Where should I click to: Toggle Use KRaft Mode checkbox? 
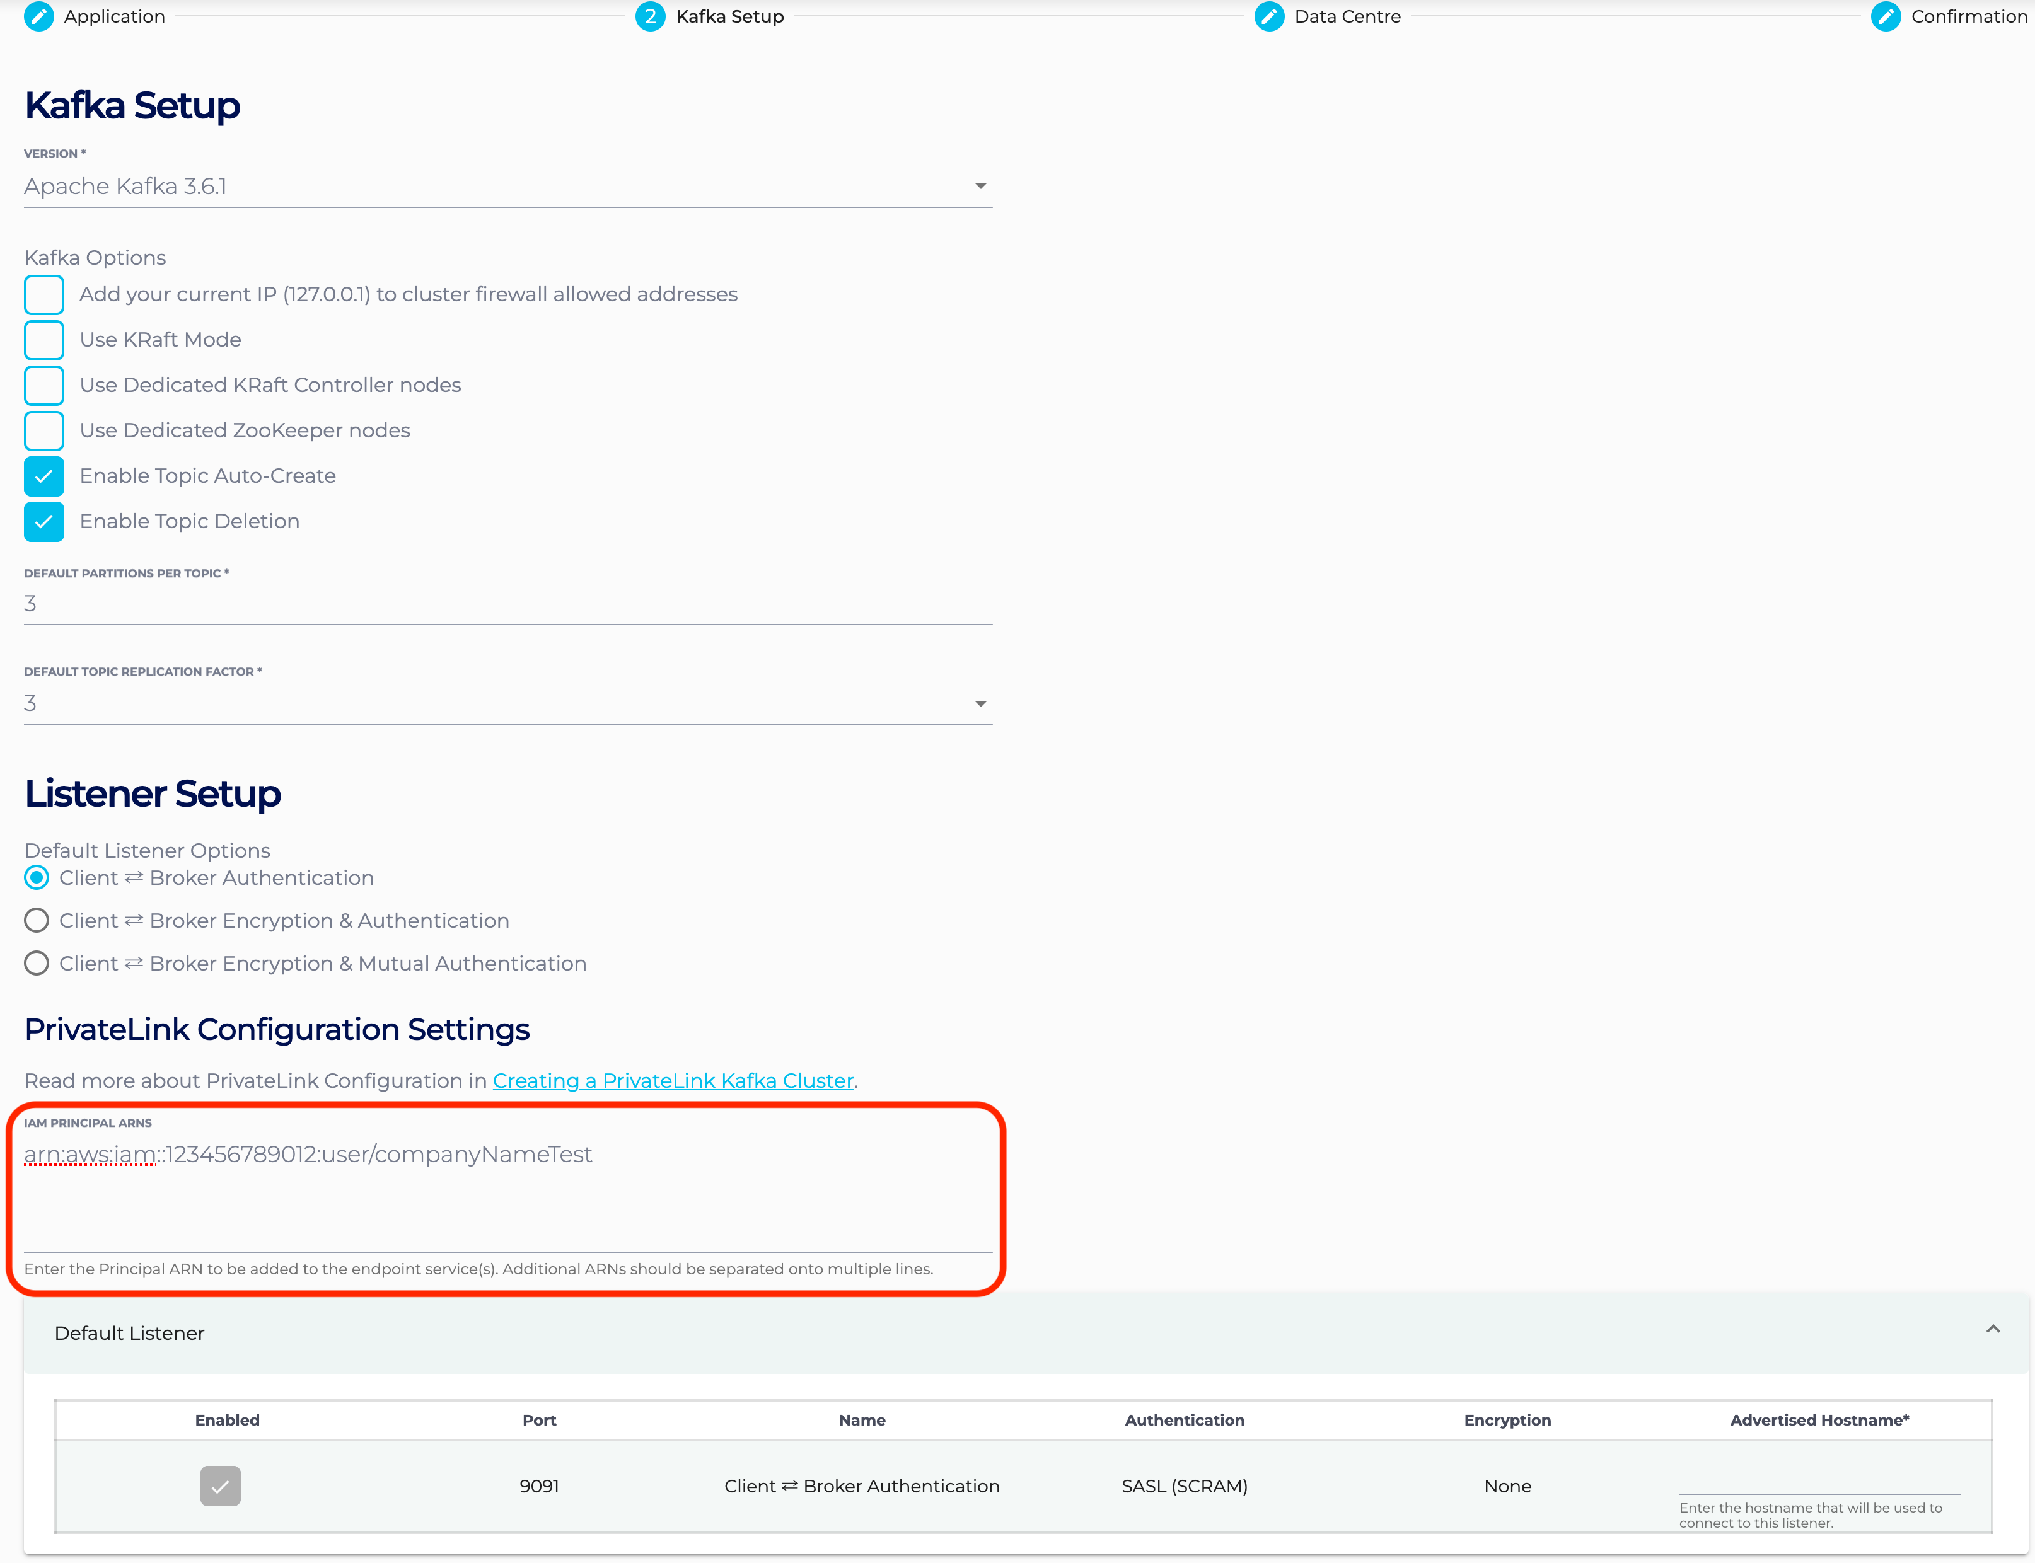[43, 340]
